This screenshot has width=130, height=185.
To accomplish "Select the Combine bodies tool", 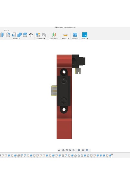I will pyautogui.click(x=19, y=35).
